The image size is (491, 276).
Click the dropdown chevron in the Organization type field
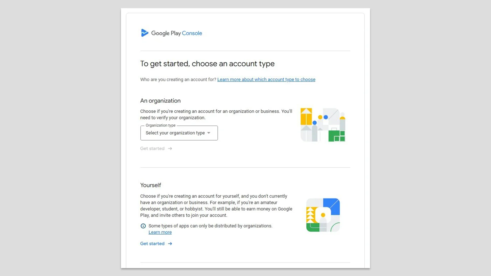[209, 133]
